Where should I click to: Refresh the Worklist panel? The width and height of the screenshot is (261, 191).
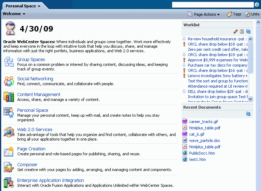click(x=248, y=32)
